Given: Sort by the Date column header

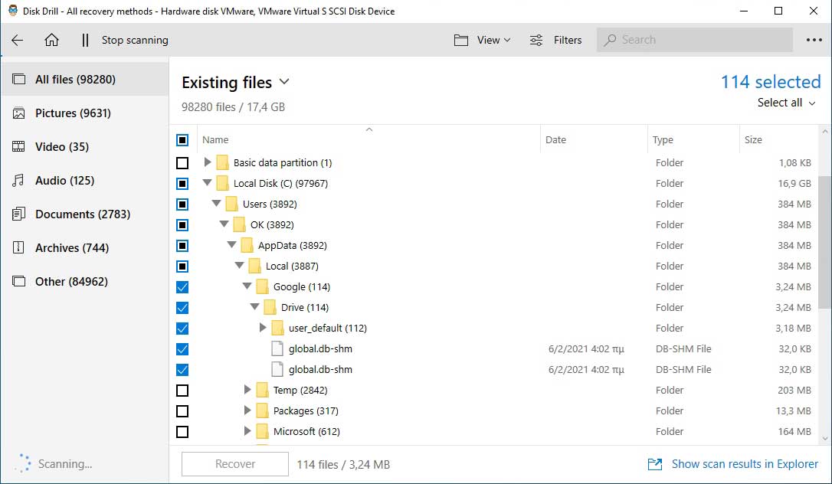Looking at the screenshot, I should [595, 140].
